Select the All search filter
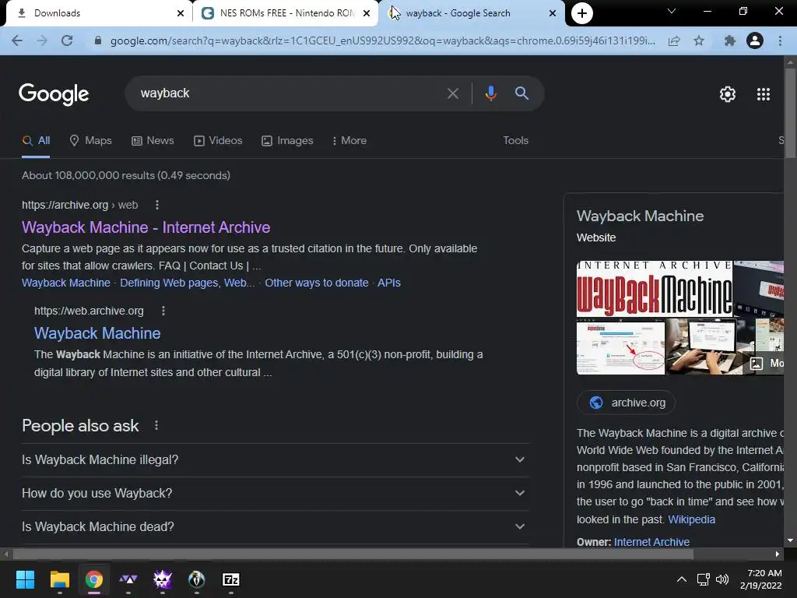This screenshot has width=797, height=598. click(36, 141)
